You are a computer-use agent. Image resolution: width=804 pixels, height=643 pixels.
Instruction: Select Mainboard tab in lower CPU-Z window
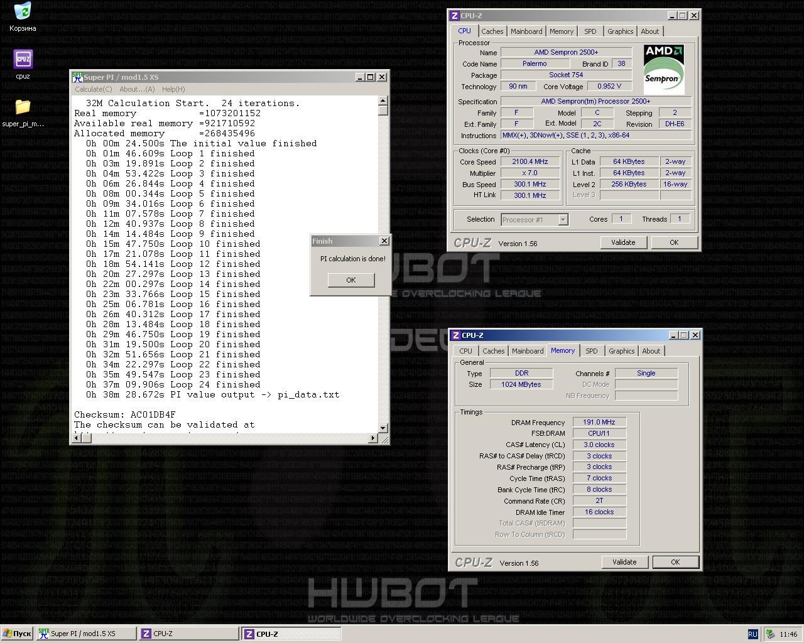(x=528, y=351)
